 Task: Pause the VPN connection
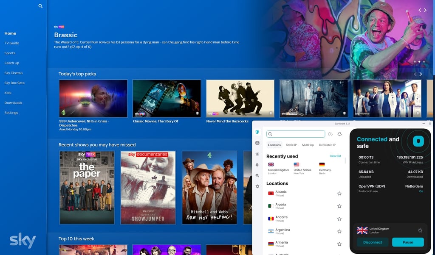pyautogui.click(x=408, y=242)
